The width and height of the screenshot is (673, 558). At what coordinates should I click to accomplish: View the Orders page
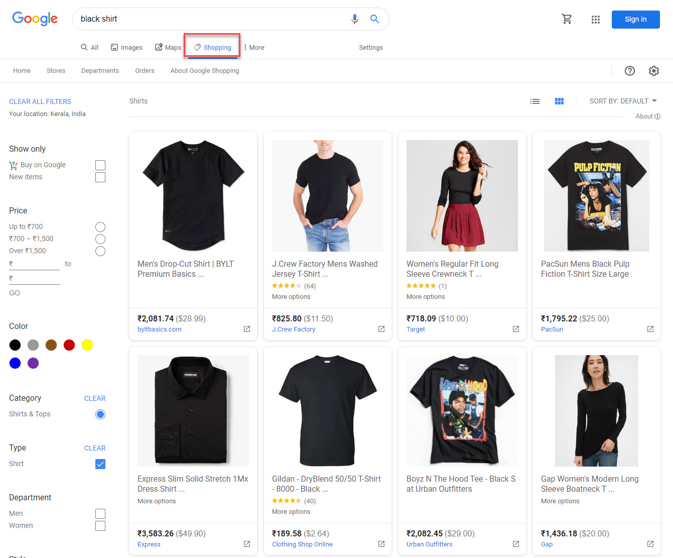(145, 71)
